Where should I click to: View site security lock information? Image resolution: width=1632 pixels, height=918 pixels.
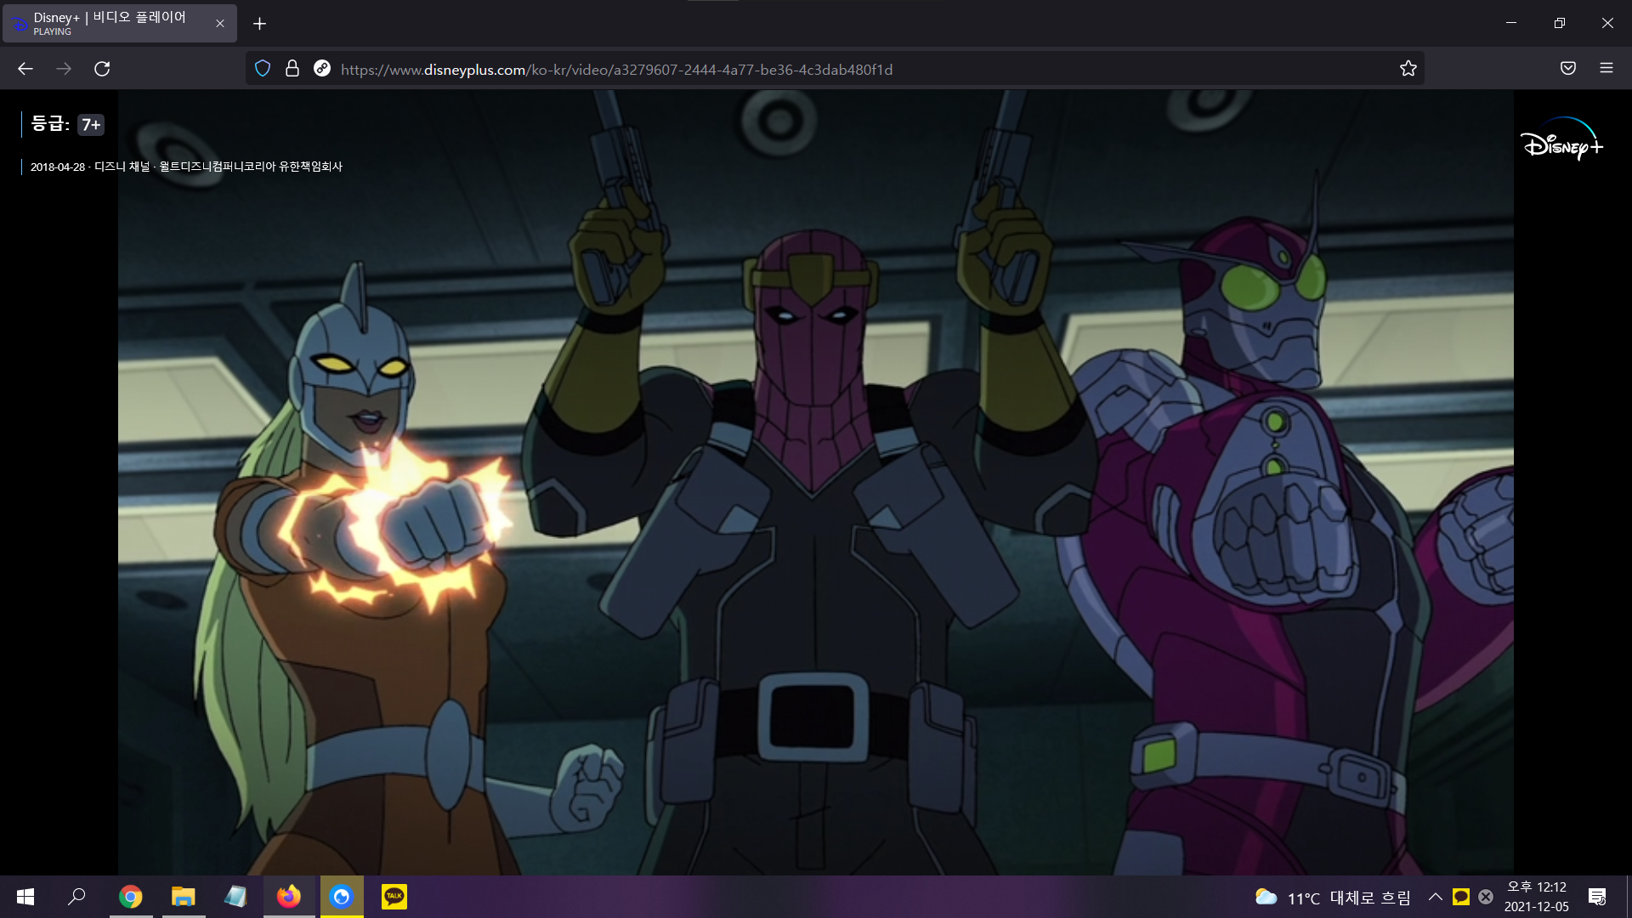(x=292, y=69)
